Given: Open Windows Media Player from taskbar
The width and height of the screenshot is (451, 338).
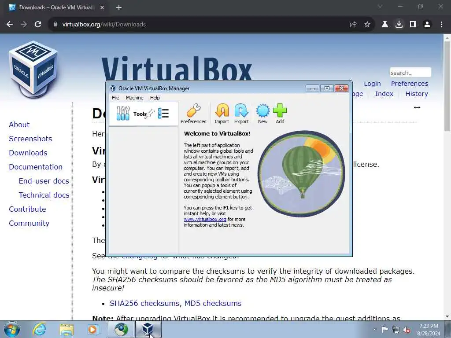Looking at the screenshot, I should point(93,330).
